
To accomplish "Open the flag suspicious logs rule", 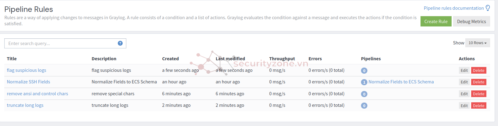I will click(x=27, y=70).
